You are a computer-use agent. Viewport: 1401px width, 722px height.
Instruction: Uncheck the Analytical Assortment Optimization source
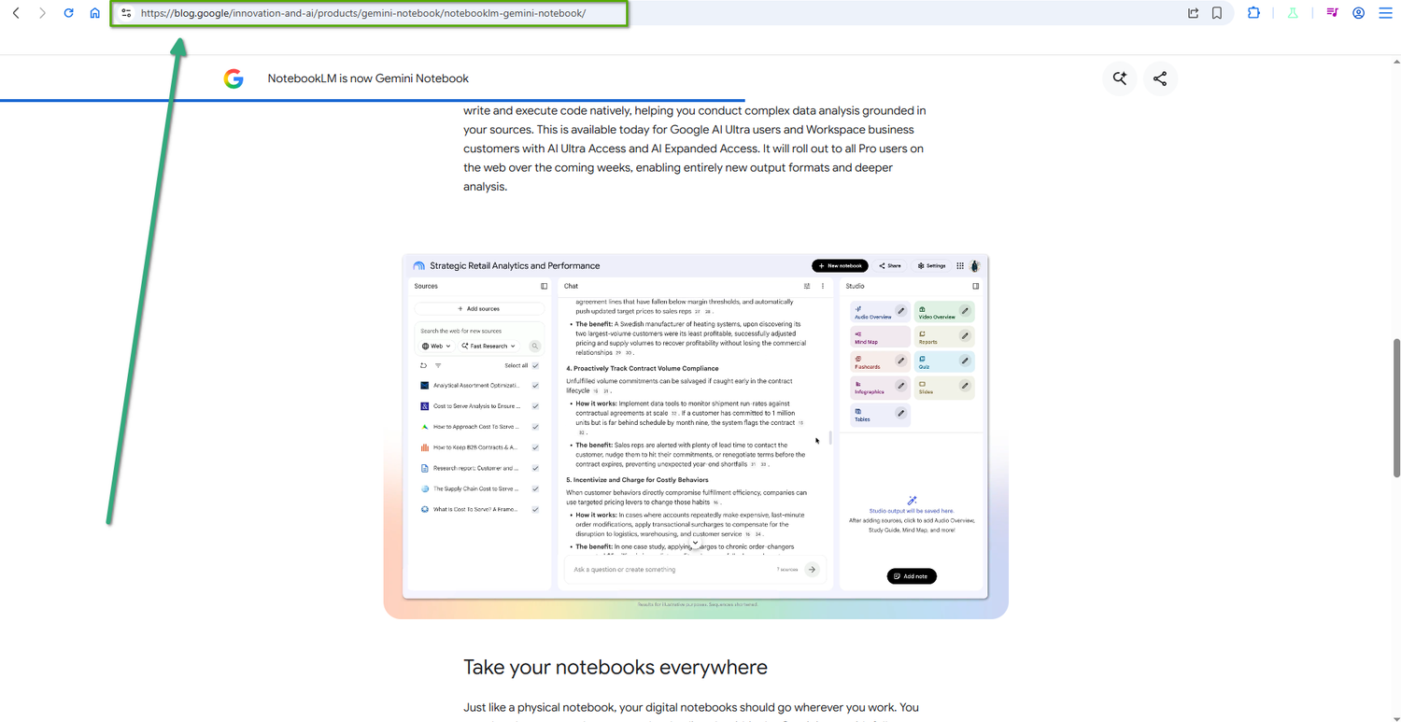point(535,386)
